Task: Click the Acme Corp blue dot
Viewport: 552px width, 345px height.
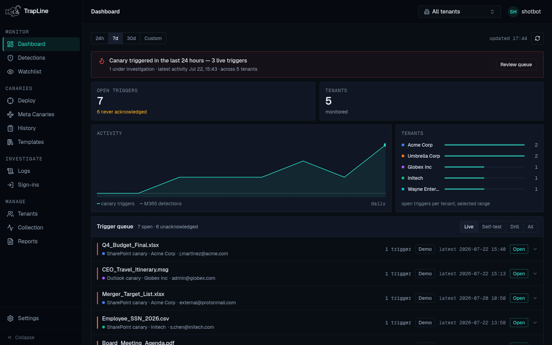Action: (403, 145)
